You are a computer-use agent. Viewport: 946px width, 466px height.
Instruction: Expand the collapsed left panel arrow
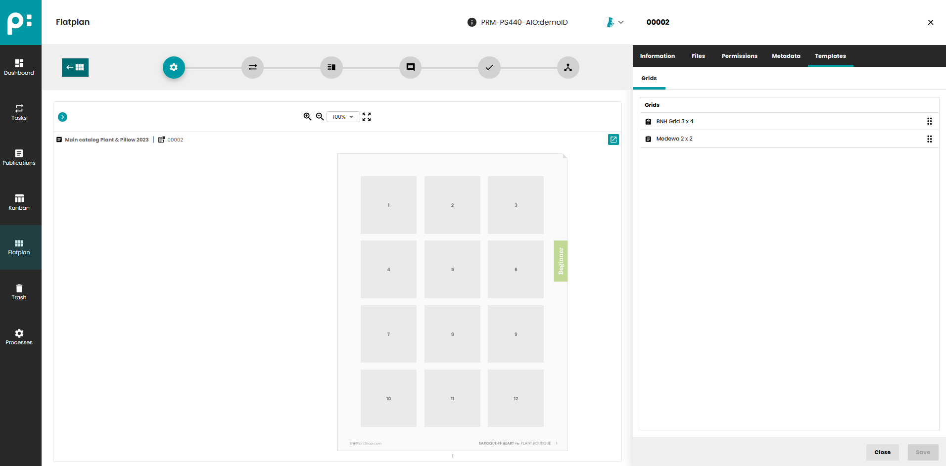tap(62, 117)
